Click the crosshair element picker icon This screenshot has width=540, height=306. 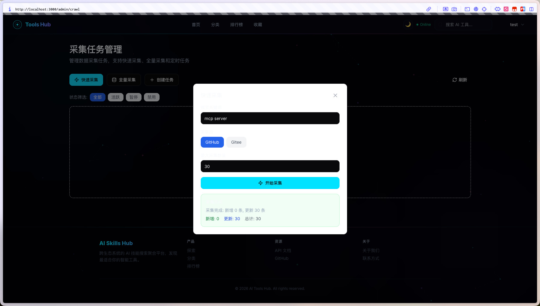(x=484, y=9)
